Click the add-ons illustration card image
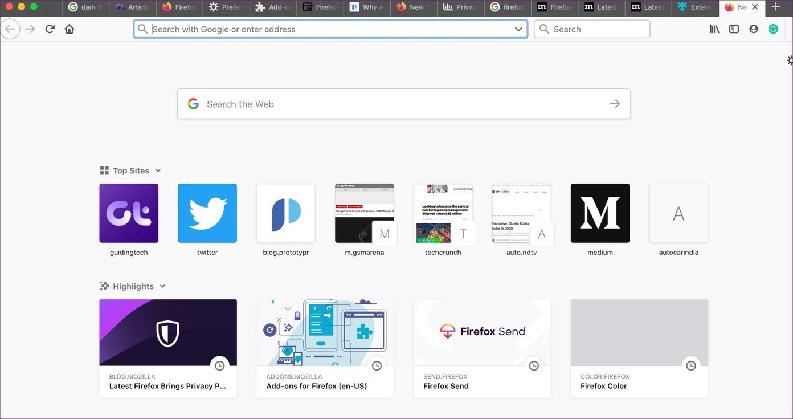Screen dimensions: 793x419 coord(325,332)
